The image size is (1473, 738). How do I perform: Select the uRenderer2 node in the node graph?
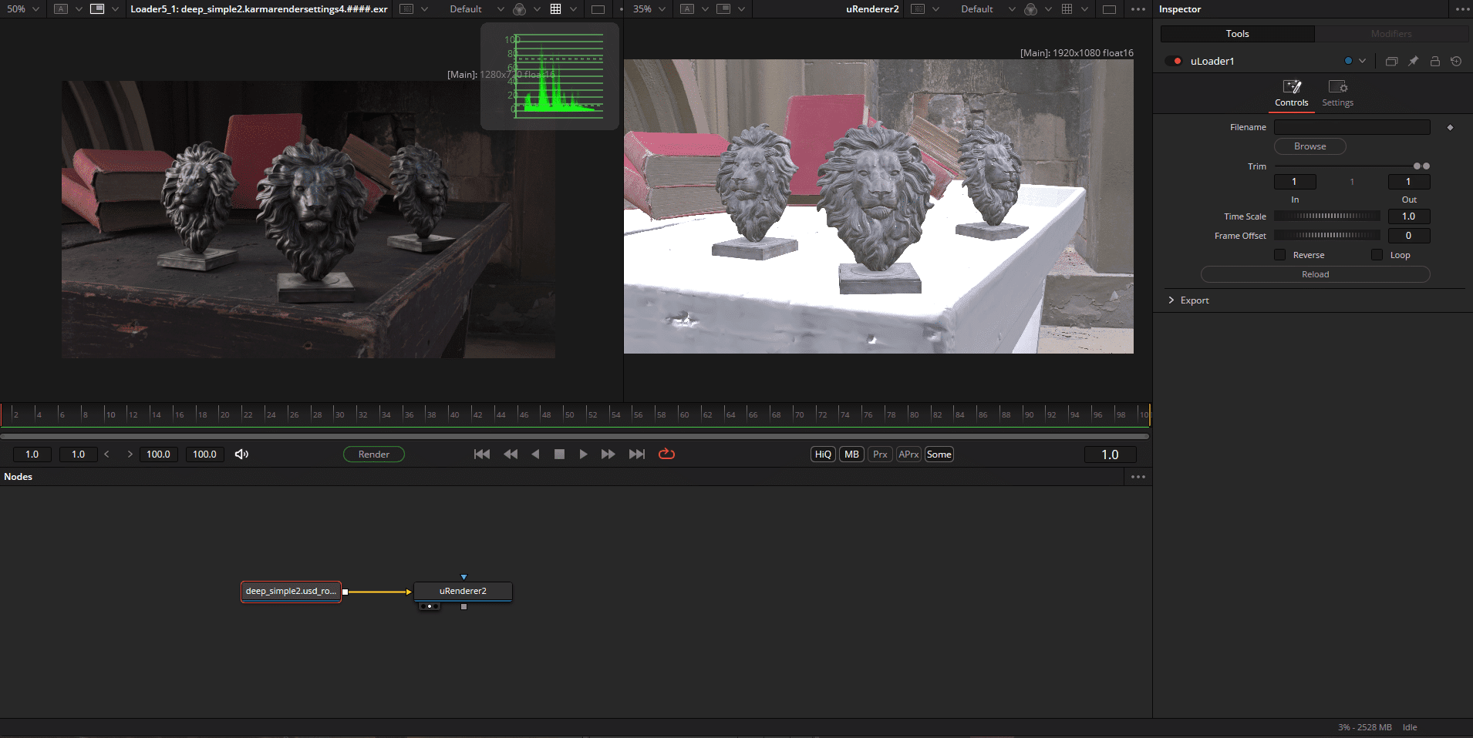pos(463,591)
